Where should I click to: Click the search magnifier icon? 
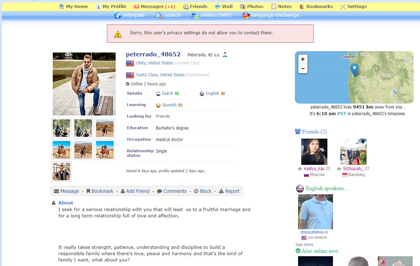pos(159,15)
